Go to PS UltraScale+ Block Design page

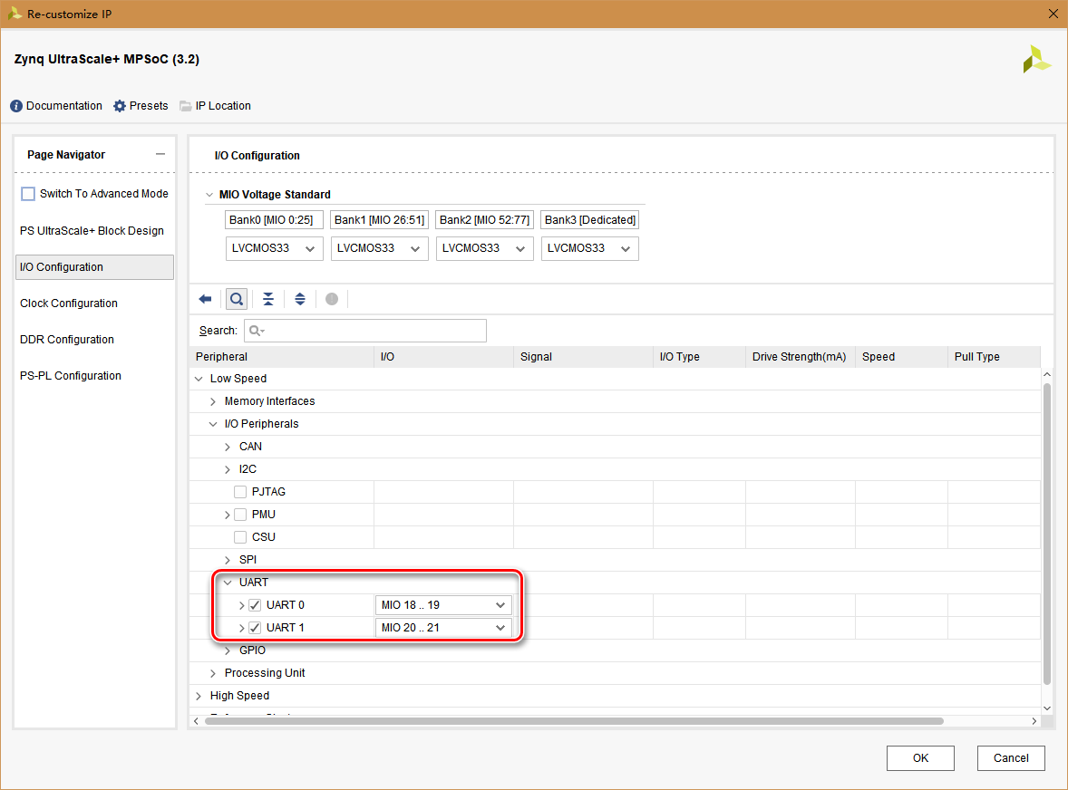(92, 231)
